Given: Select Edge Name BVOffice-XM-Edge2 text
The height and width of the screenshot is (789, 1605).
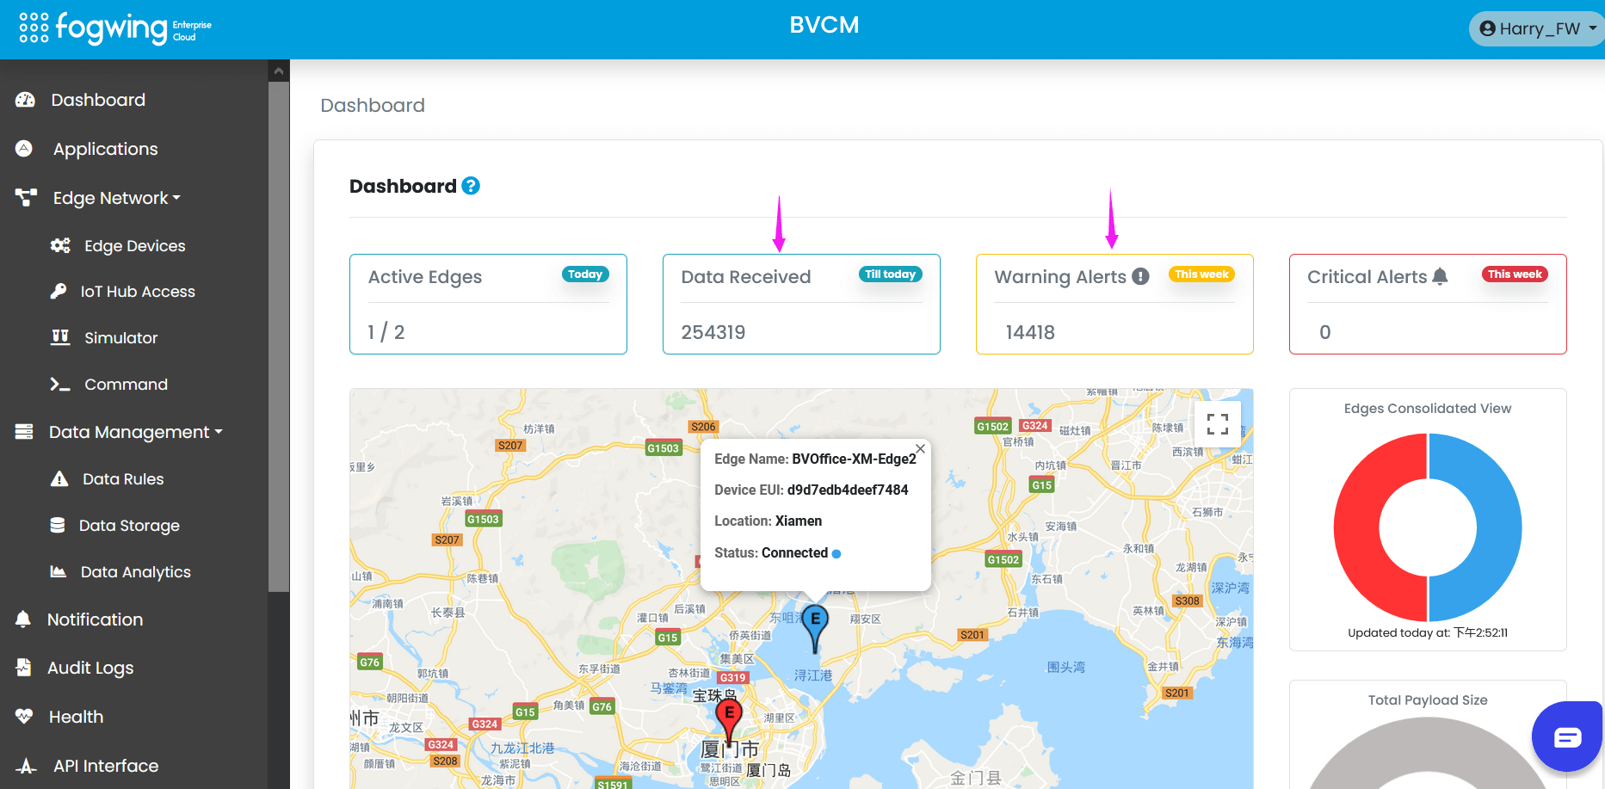Looking at the screenshot, I should (x=816, y=459).
